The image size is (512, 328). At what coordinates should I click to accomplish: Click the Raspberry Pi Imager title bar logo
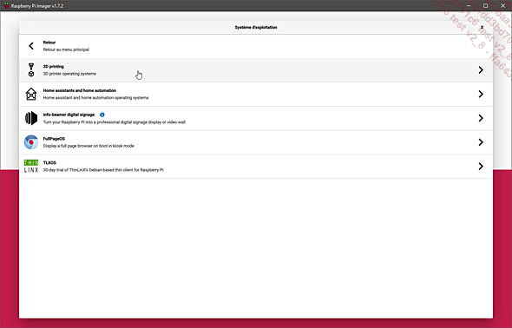pyautogui.click(x=6, y=5)
